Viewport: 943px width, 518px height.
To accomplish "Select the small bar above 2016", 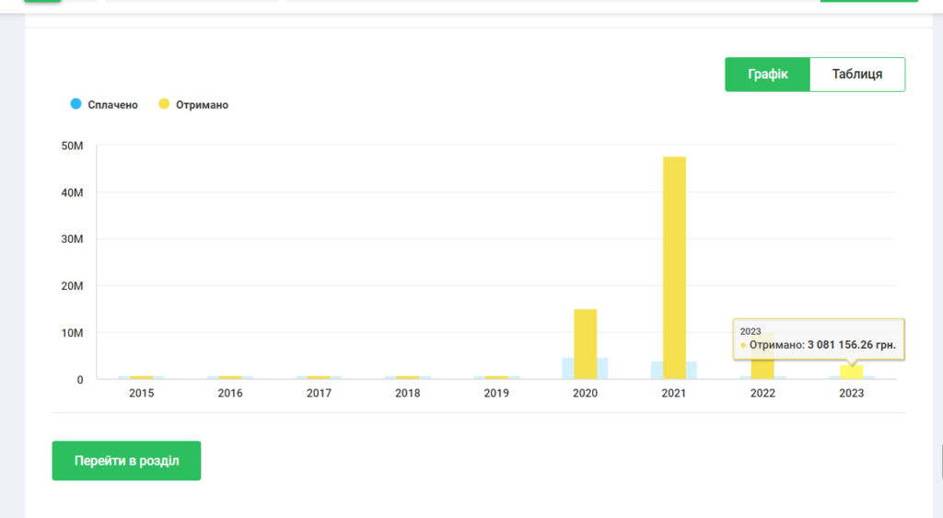I will pyautogui.click(x=230, y=377).
